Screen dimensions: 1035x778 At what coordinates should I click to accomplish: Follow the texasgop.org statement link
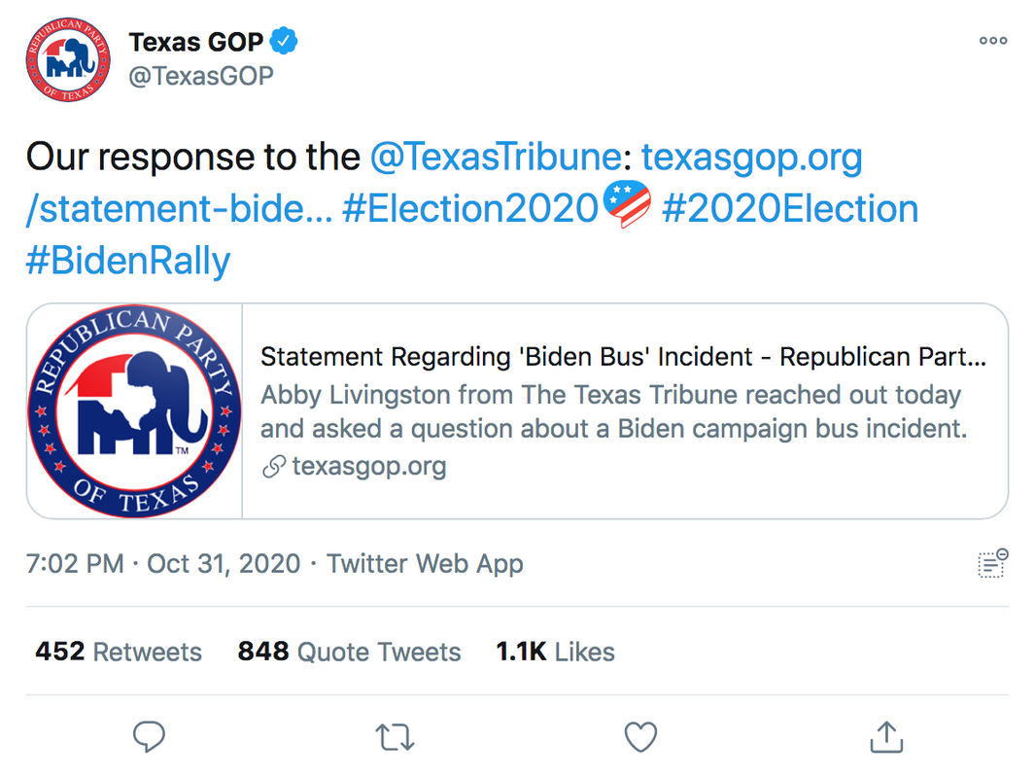point(444,183)
